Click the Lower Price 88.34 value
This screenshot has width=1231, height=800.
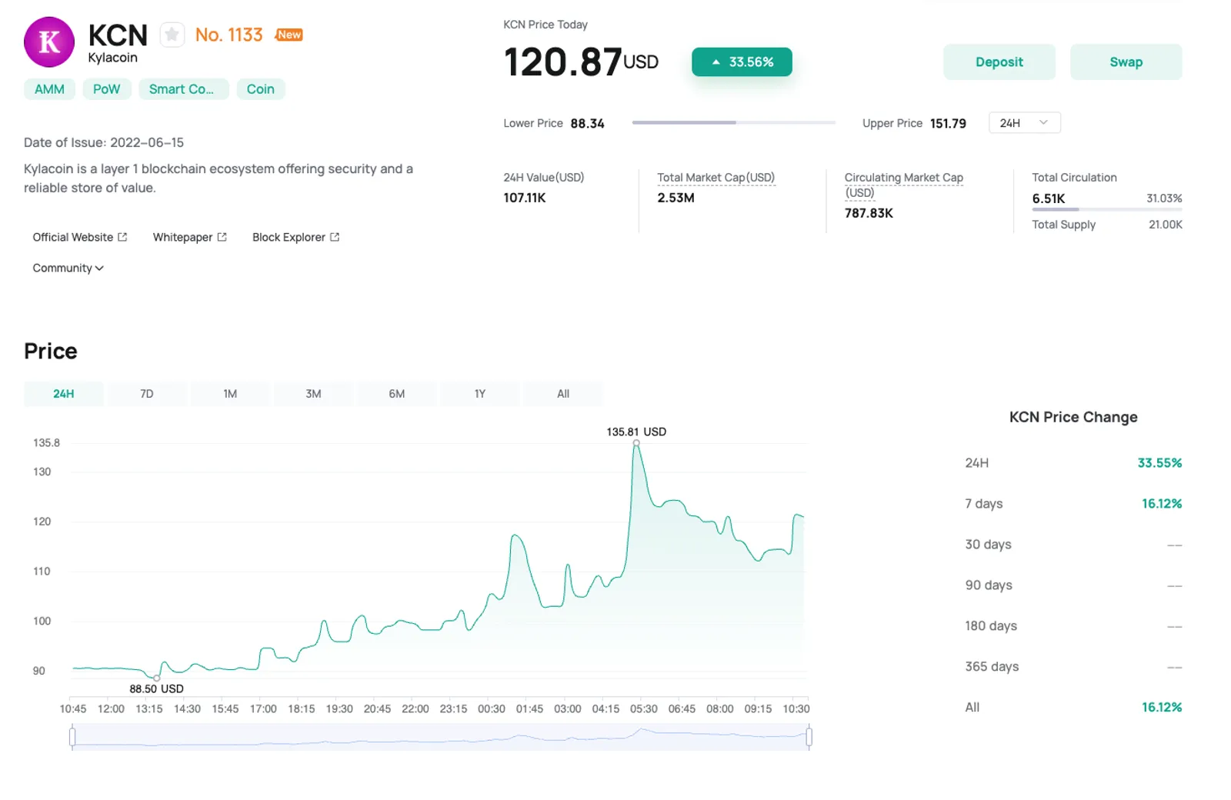coord(587,123)
